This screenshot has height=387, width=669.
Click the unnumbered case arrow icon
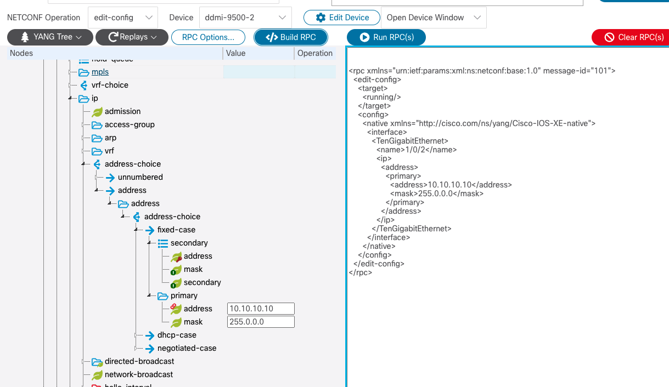coord(110,177)
